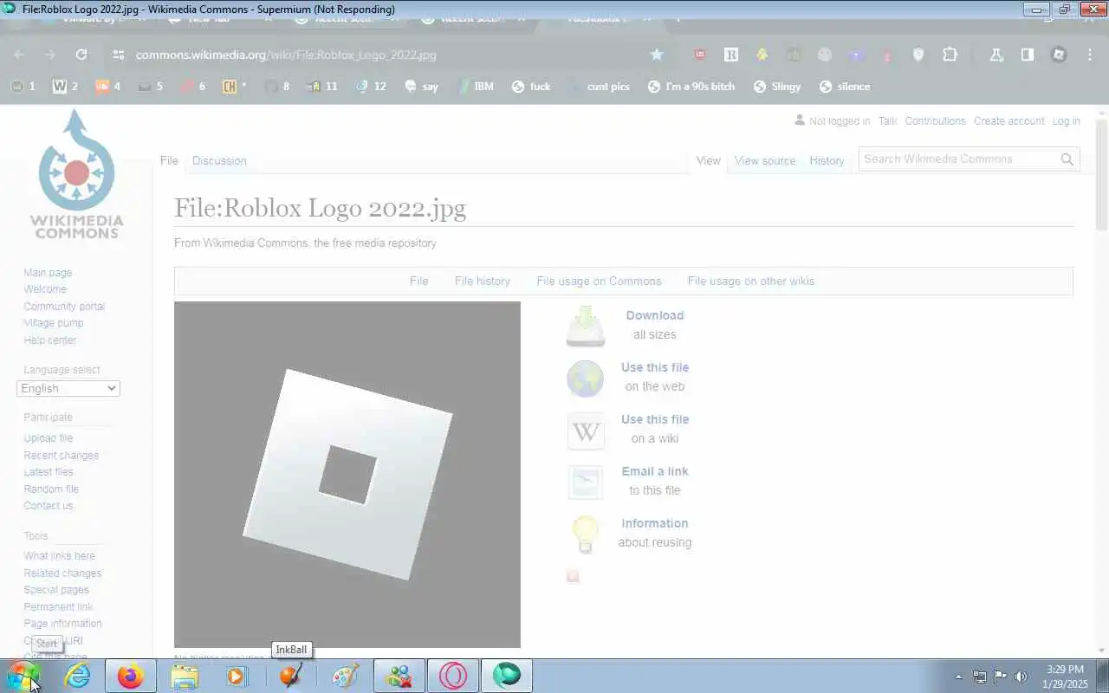Click the Wikimedia Commons logo

pyautogui.click(x=77, y=174)
